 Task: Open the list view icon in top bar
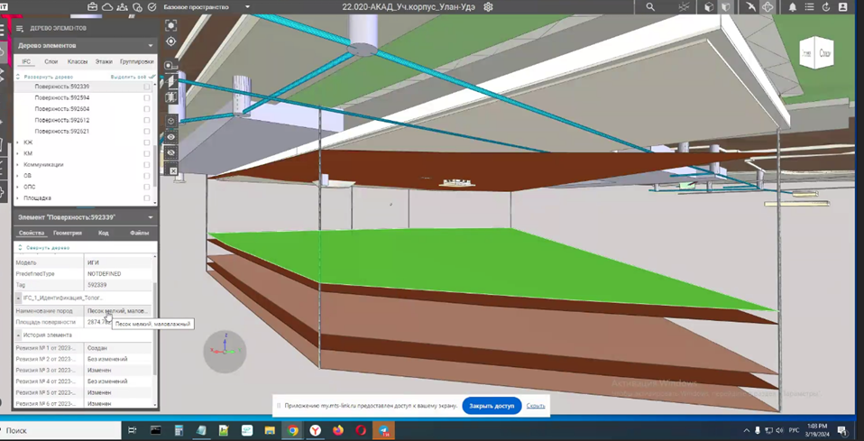coord(810,7)
